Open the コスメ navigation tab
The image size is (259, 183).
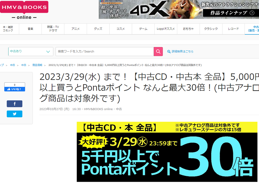pos(121,29)
